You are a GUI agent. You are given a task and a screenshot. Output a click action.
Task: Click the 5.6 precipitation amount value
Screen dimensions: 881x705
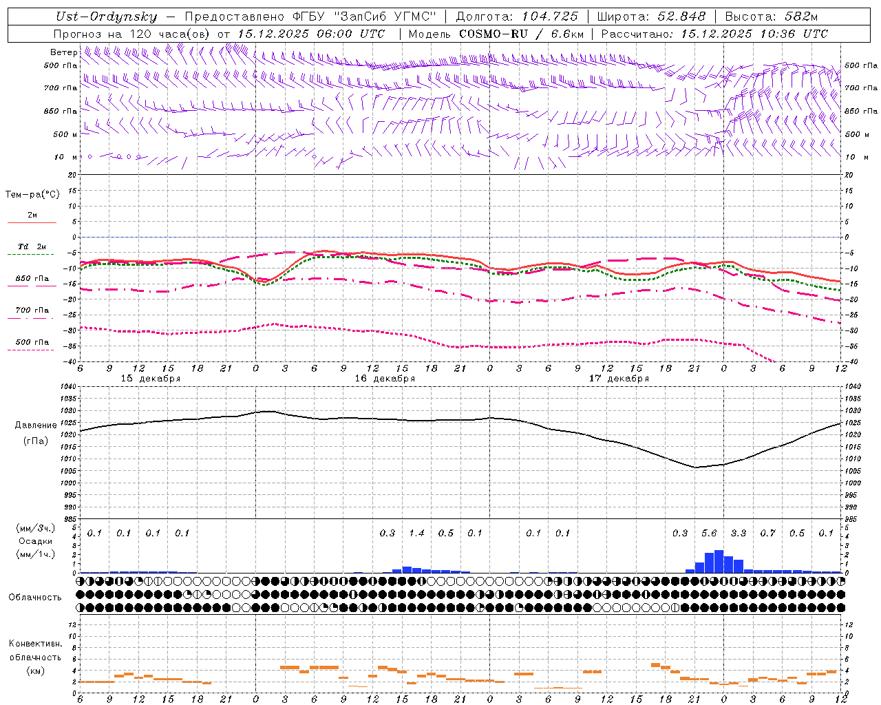pyautogui.click(x=709, y=534)
